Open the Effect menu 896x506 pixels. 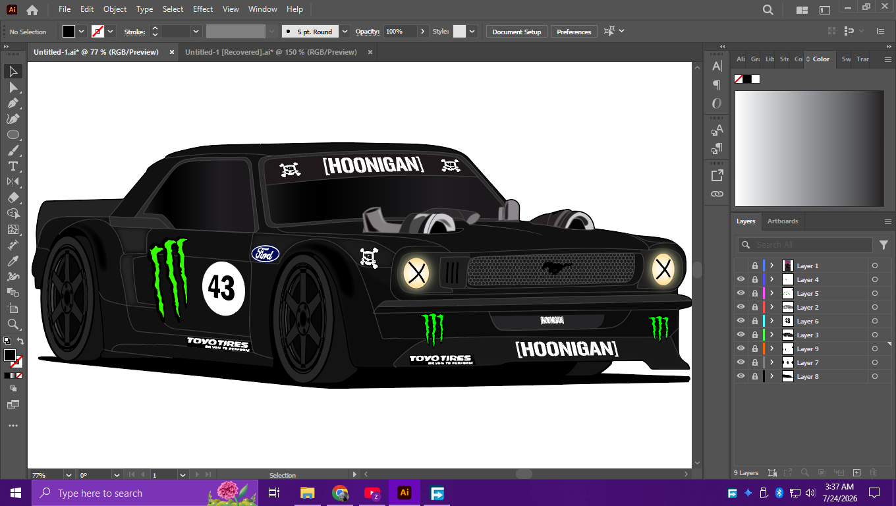203,9
